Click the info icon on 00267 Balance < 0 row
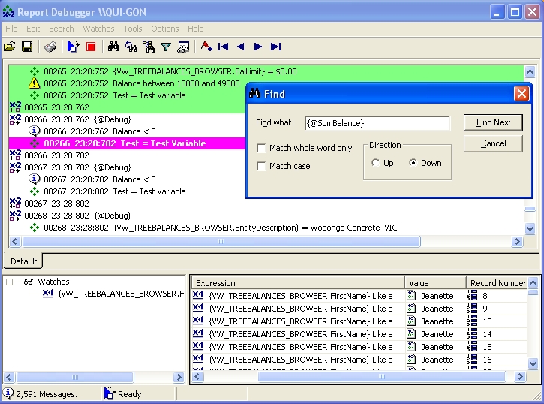 (34, 179)
